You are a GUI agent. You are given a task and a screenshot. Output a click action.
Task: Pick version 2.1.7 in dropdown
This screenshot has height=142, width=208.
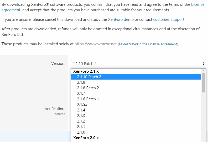coord(136,94)
